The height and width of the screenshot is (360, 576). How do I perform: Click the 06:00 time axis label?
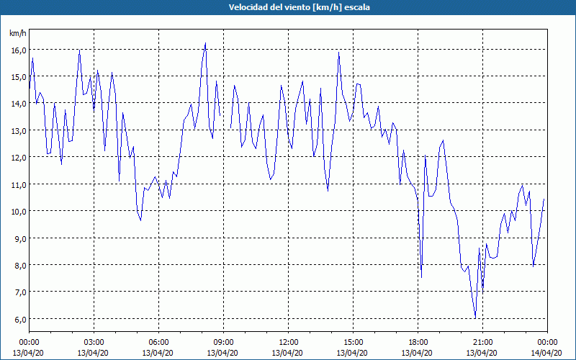(x=158, y=343)
